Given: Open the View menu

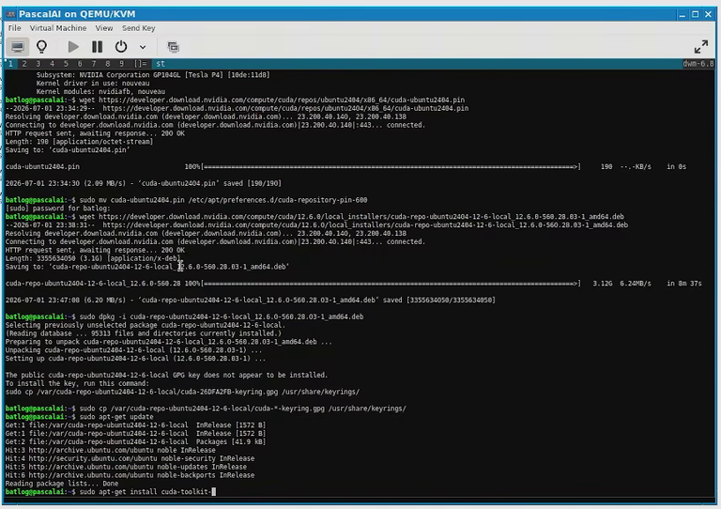Looking at the screenshot, I should pos(104,28).
